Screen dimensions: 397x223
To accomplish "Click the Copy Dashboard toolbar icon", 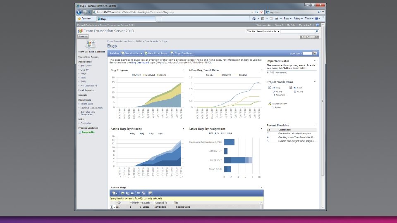I will (172, 53).
